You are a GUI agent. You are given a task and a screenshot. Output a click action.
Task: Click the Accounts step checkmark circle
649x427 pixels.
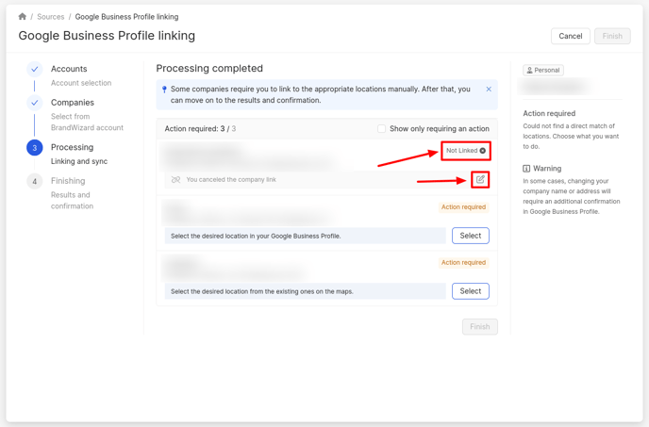35,69
